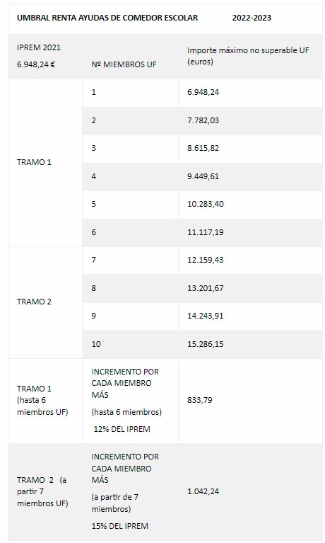Click the Importe máximo no superable UF header
The height and width of the screenshot is (543, 325).
pyautogui.click(x=248, y=56)
